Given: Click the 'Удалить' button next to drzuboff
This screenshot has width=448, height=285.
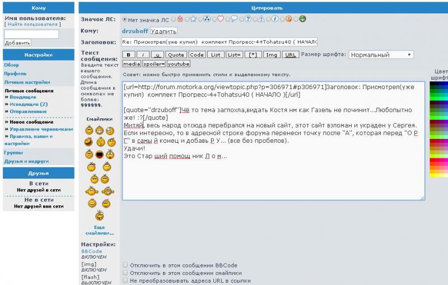Looking at the screenshot, I should pos(164,31).
